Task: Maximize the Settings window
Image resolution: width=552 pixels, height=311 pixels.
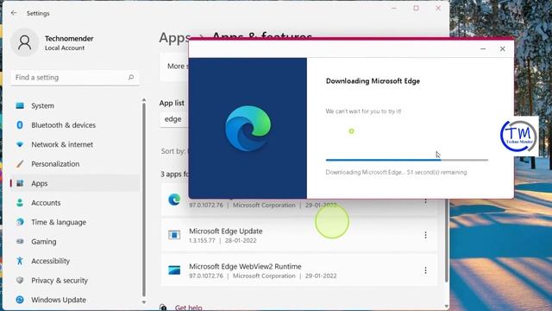Action: pyautogui.click(x=416, y=8)
